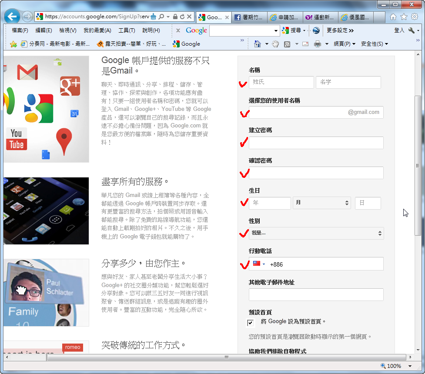Click the 建立密碼 password field
Viewport: 425px width, 374px height.
click(x=316, y=143)
